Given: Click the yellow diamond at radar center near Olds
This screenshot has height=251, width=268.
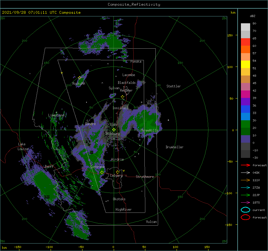Looking at the screenshot, I should (114, 130).
